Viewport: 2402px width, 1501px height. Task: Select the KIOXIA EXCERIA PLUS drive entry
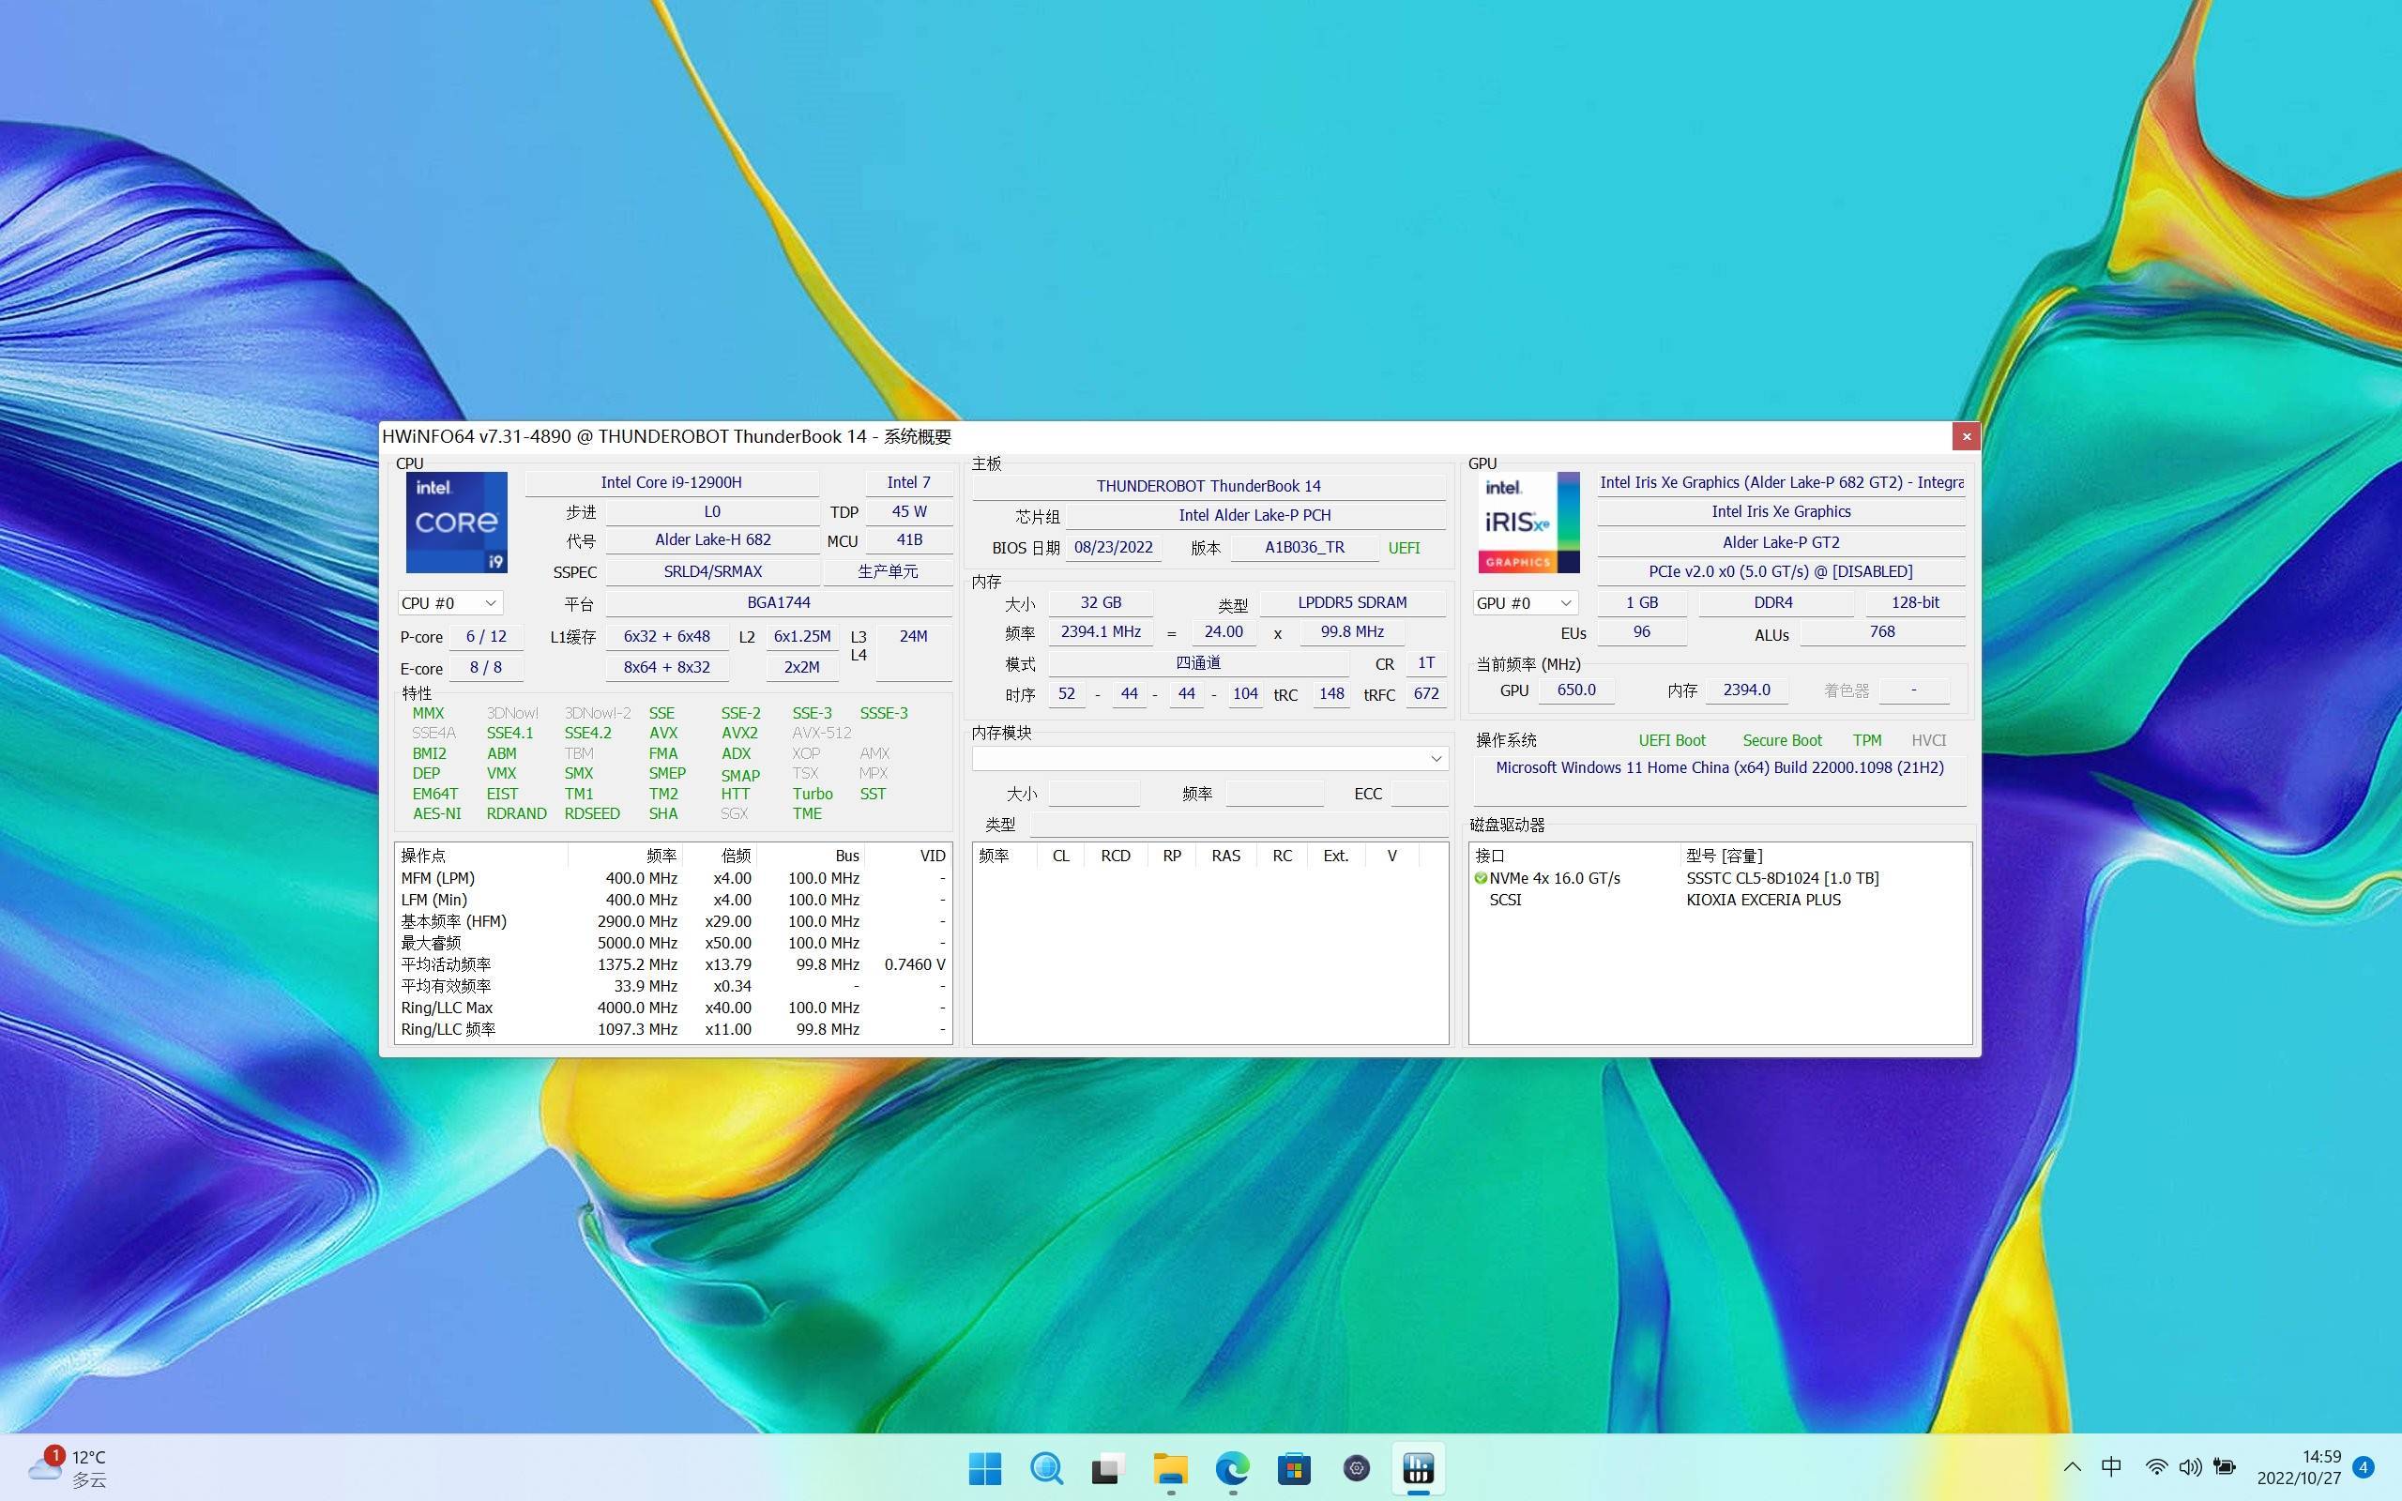click(1763, 901)
